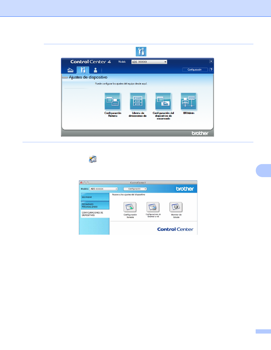
Task: Expand the Modelo popup in ControlCenter2
Action: point(103,189)
